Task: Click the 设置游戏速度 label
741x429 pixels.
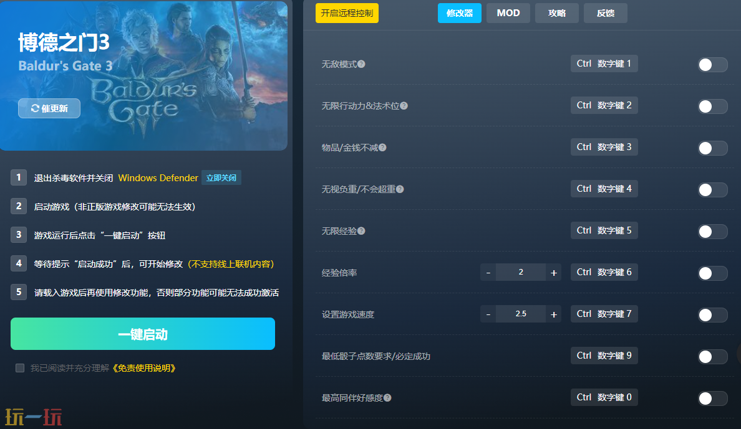Action: tap(348, 315)
